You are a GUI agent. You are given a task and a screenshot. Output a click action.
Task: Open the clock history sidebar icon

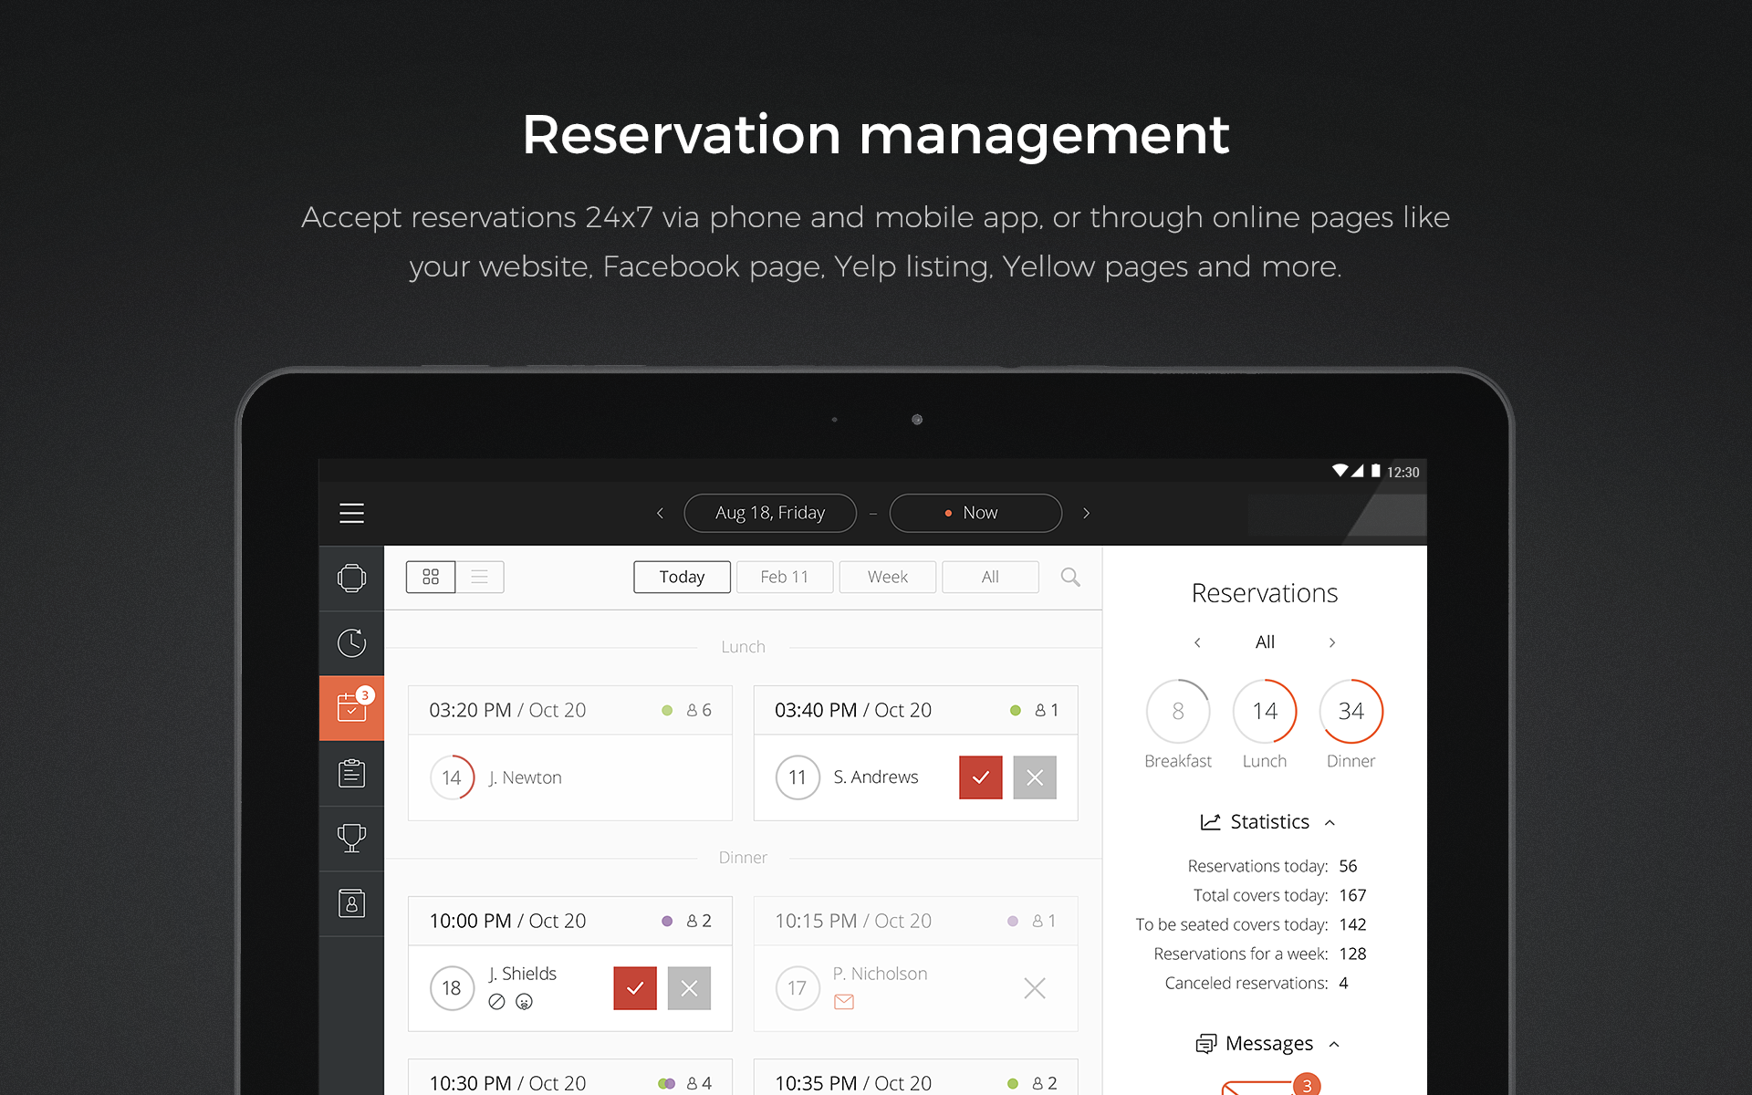point(351,642)
